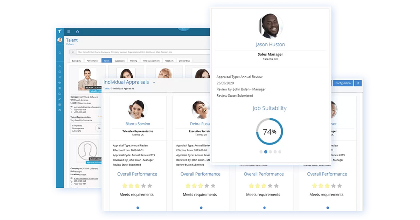Click the pencil edit icon in sidebar

(x=60, y=99)
